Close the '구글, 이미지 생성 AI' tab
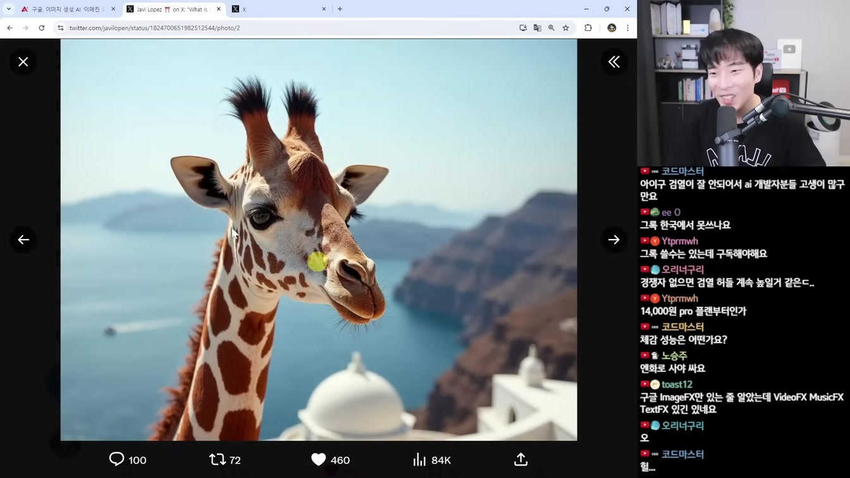This screenshot has width=850, height=478. click(113, 9)
